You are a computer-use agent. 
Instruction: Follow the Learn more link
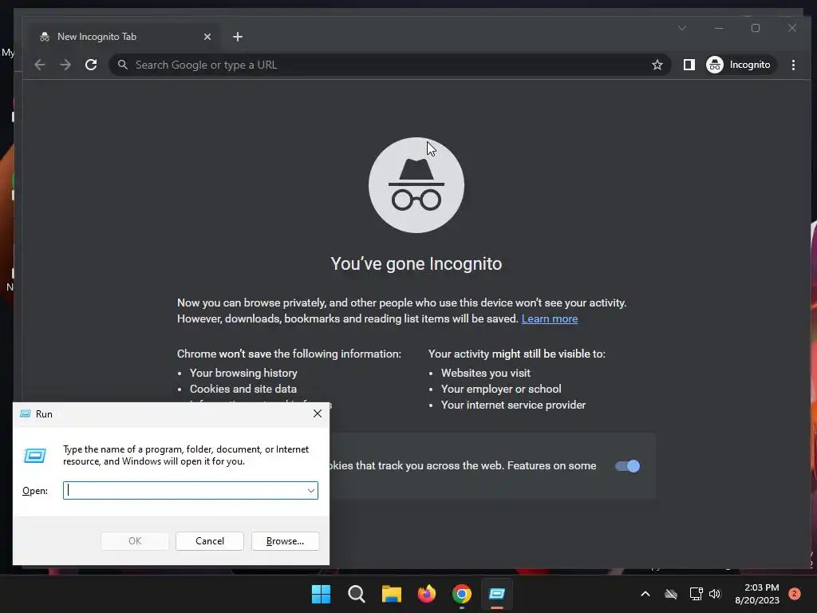(x=549, y=318)
